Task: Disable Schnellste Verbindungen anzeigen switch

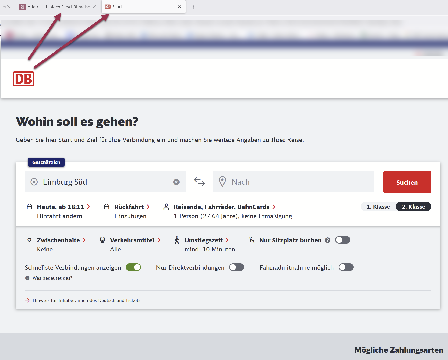Action: (x=133, y=267)
